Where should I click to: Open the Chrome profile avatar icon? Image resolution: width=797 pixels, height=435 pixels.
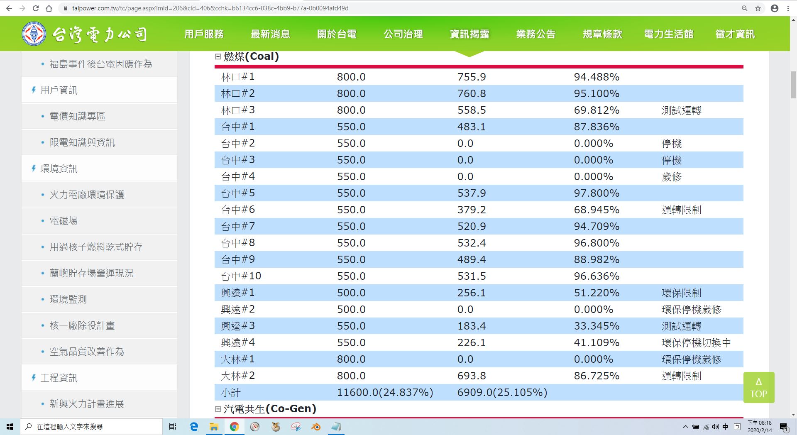click(775, 8)
